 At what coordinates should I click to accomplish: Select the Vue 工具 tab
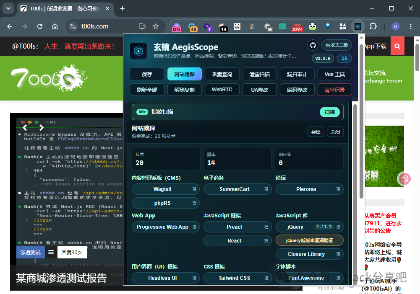pyautogui.click(x=334, y=74)
